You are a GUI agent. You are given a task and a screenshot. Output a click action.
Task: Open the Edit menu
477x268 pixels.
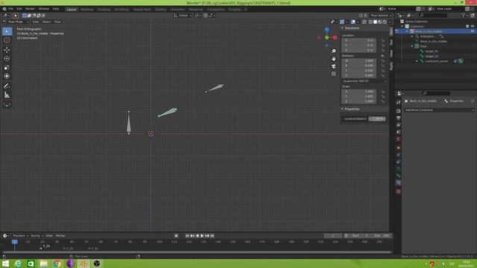19,9
